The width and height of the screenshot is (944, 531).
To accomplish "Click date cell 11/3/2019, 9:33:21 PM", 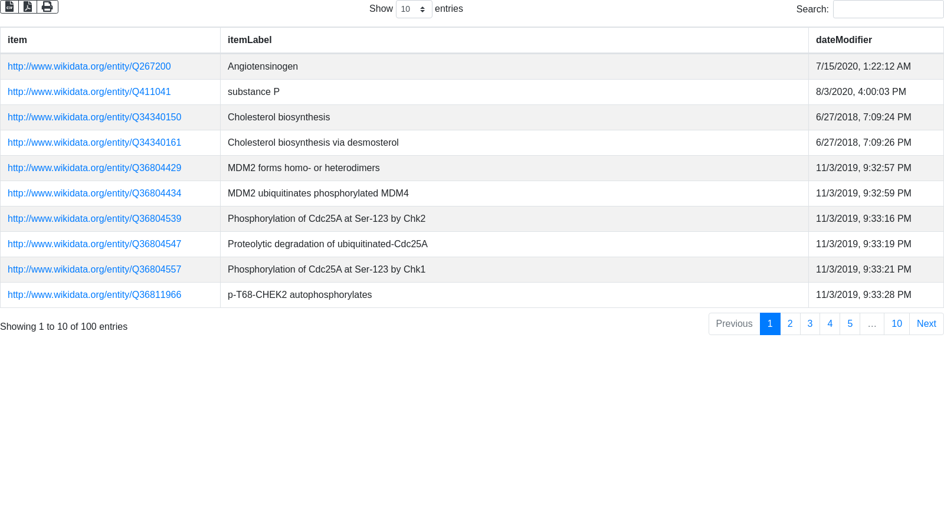I will pos(876,270).
